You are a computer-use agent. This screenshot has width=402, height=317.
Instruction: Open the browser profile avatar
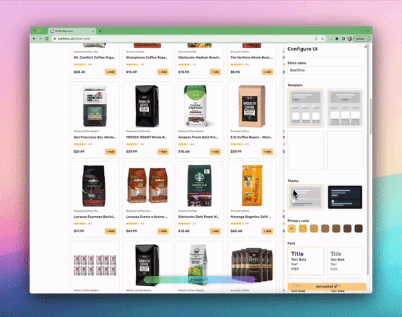350,39
